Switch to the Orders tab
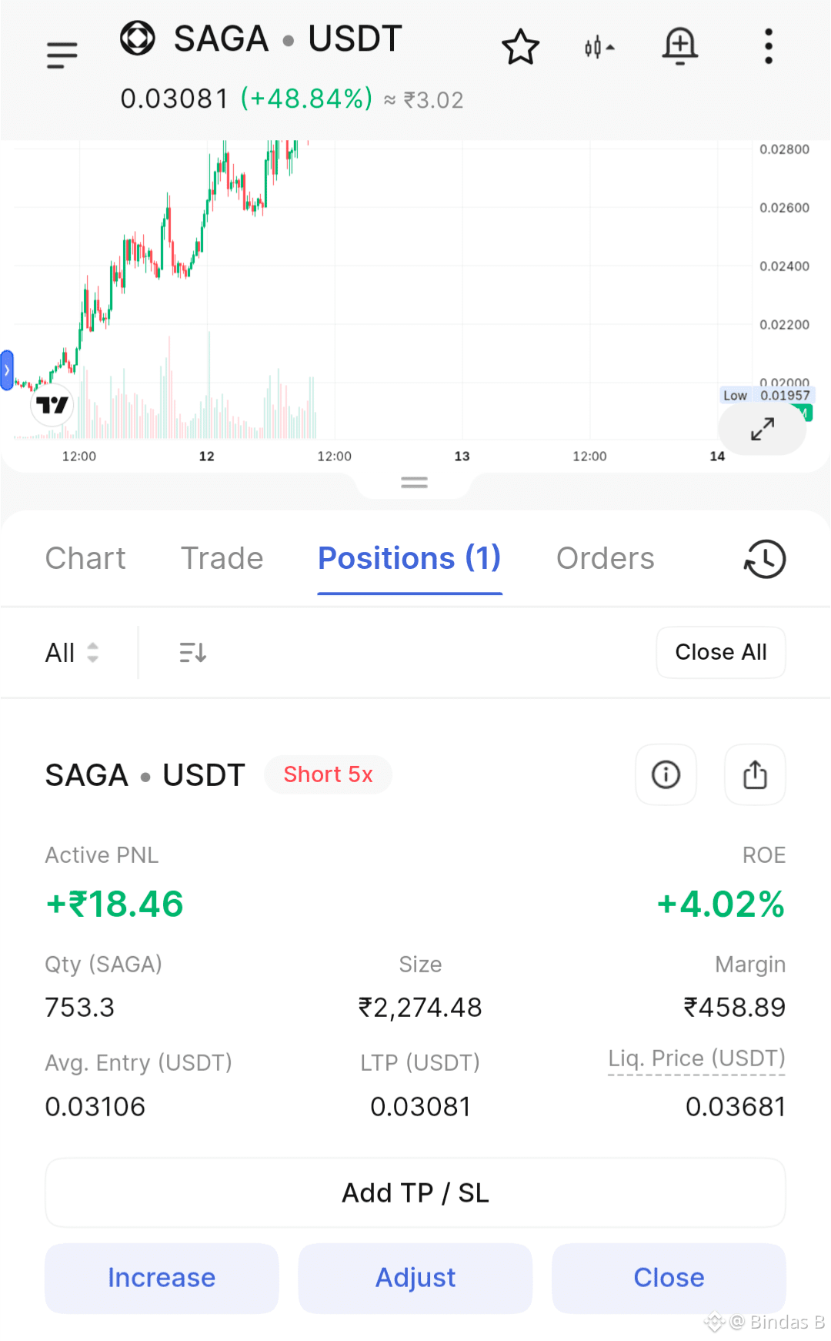Screen dimensions: 831x1341 pyautogui.click(x=606, y=559)
